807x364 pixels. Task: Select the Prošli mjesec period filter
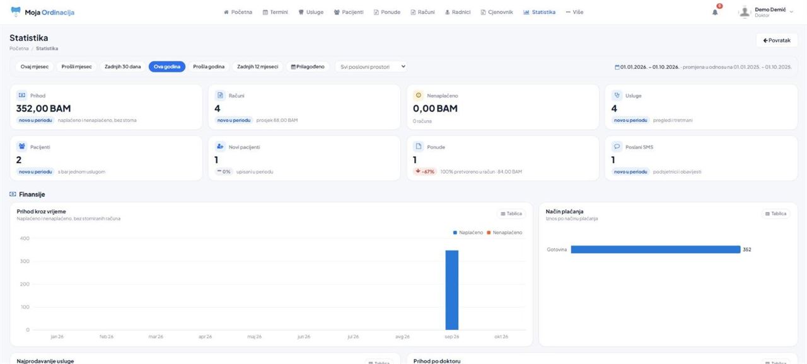(x=76, y=66)
